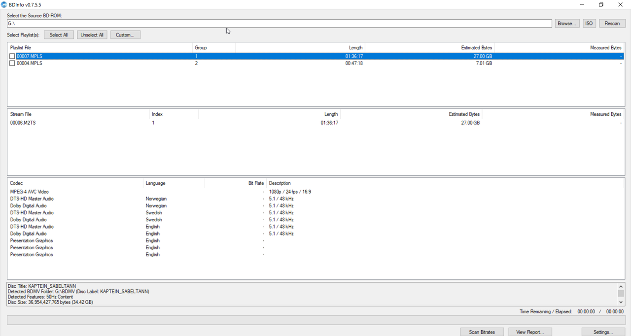Minimize the BDInfo window
This screenshot has height=336, width=631.
pyautogui.click(x=582, y=4)
